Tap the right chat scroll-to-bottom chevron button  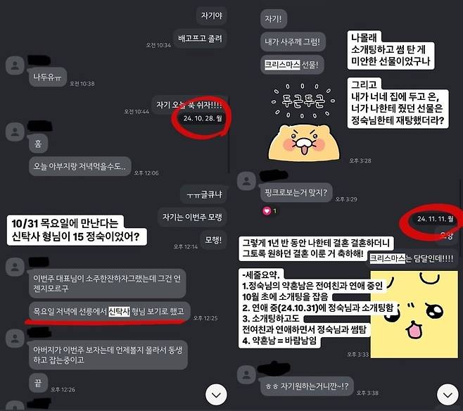[448, 395]
